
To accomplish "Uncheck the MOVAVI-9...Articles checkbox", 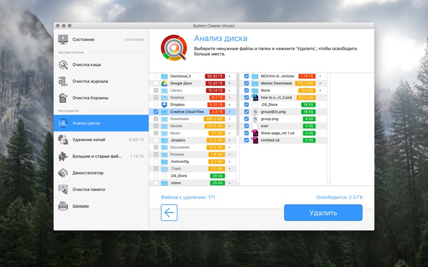I will (247, 76).
